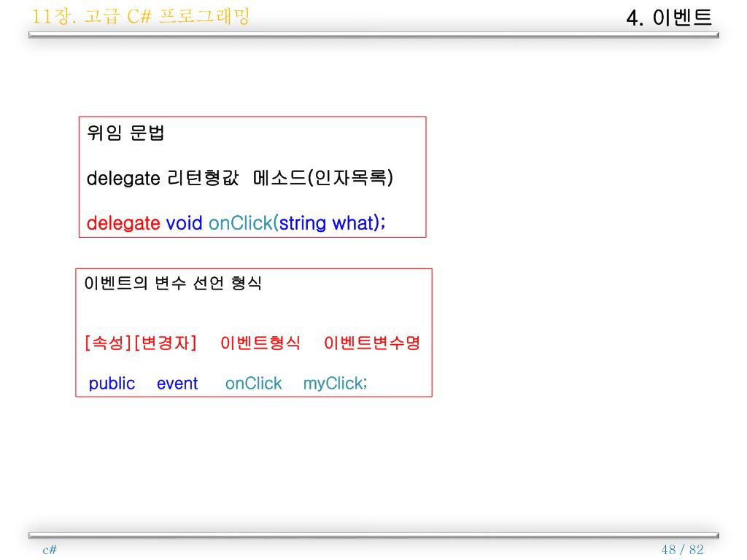747x560 pixels.
Task: Click the red '이벤트변수명' label
Action: pyautogui.click(x=372, y=343)
